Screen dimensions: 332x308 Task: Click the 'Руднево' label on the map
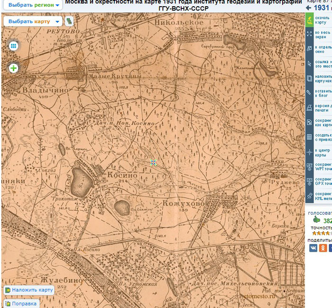point(286,182)
